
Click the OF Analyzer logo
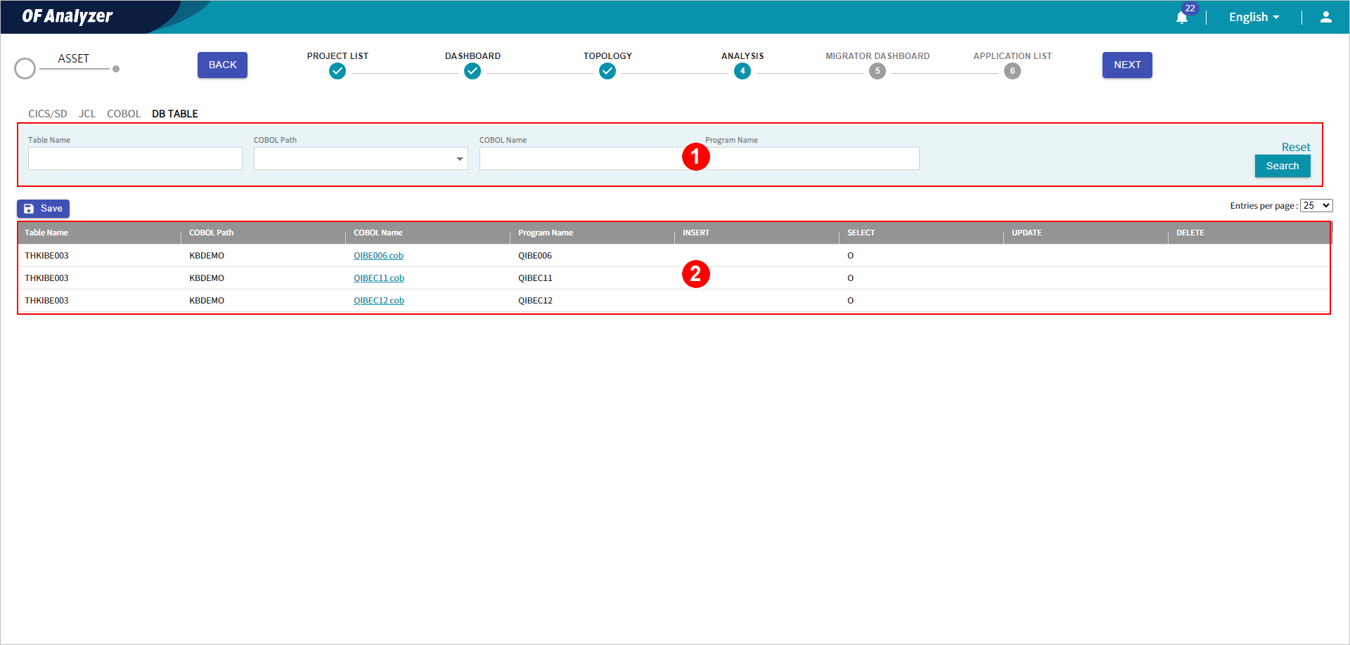pos(67,16)
